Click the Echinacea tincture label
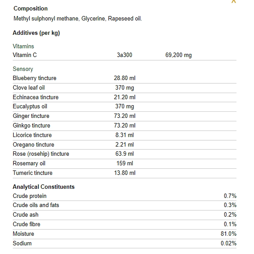 click(36, 97)
